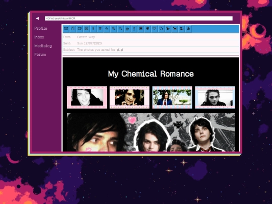
Task: Click the My Chemical Romance heading
Action: coord(151,74)
